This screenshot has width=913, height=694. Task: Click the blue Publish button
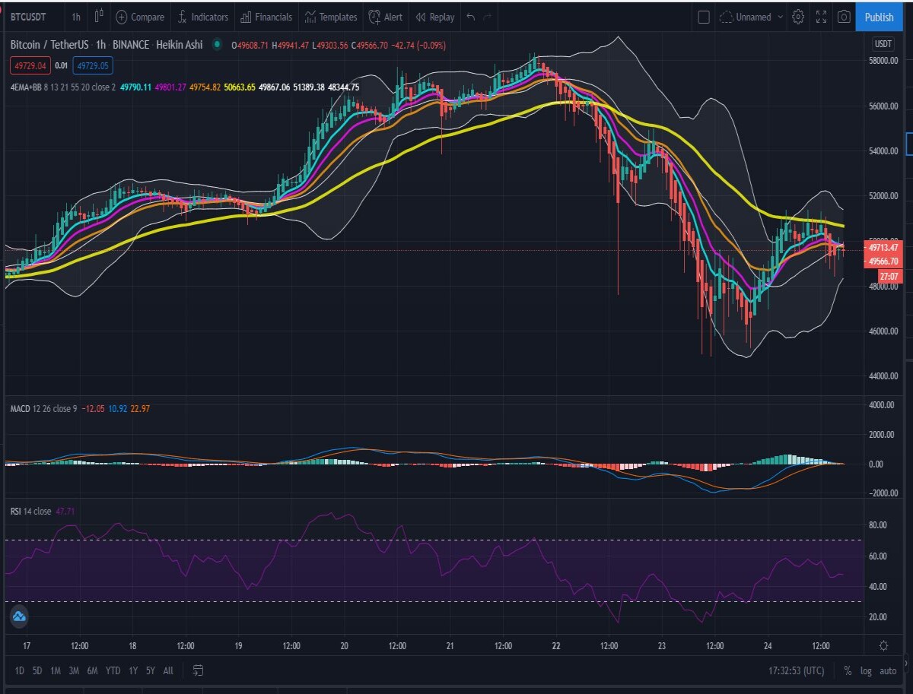tap(880, 17)
